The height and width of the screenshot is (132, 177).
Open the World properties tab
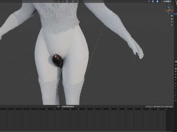coord(176,80)
